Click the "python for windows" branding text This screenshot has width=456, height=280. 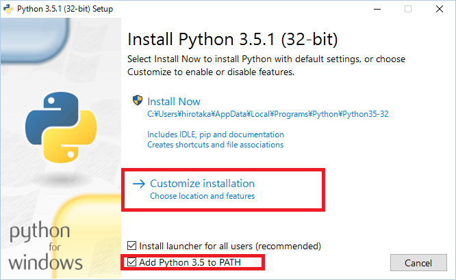46,247
